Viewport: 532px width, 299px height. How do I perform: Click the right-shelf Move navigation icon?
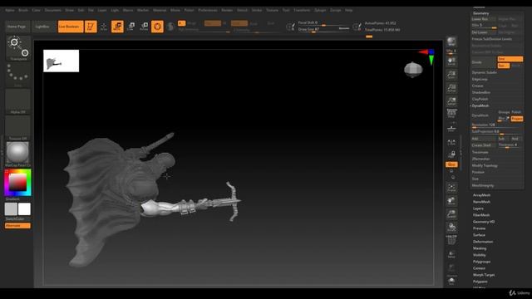(451, 201)
